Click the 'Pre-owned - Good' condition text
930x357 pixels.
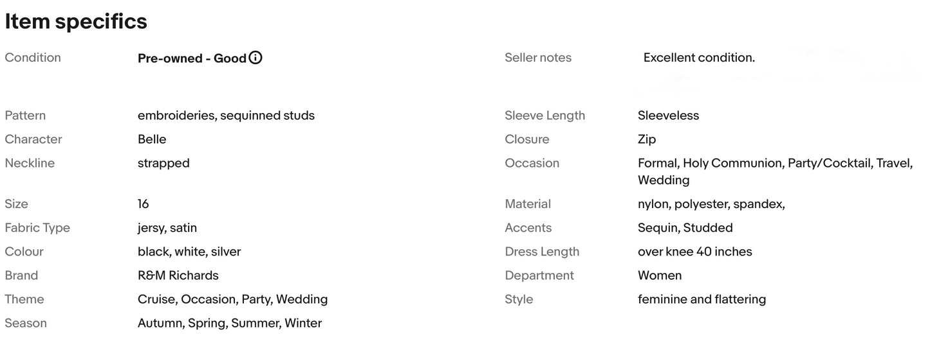(192, 58)
